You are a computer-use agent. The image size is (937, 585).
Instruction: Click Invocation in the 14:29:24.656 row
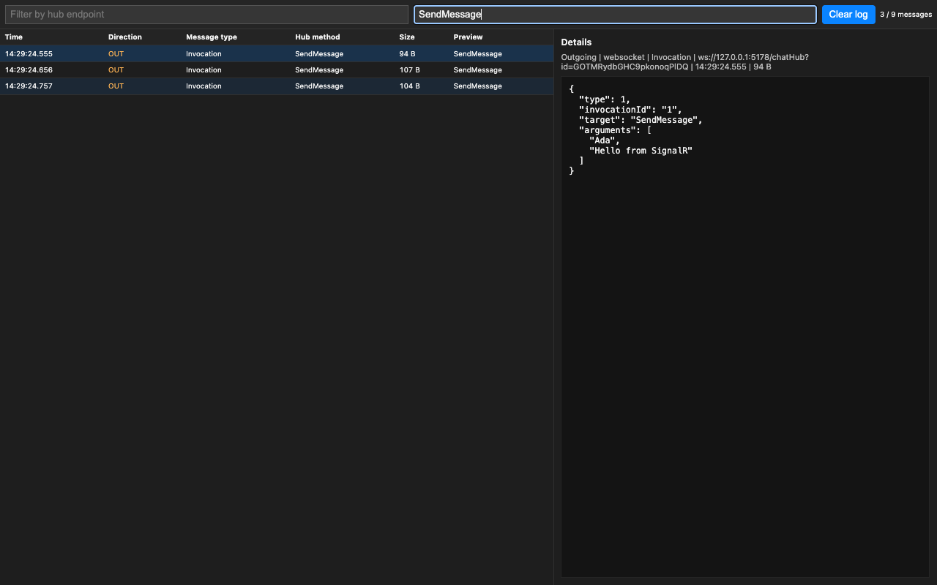pyautogui.click(x=204, y=70)
